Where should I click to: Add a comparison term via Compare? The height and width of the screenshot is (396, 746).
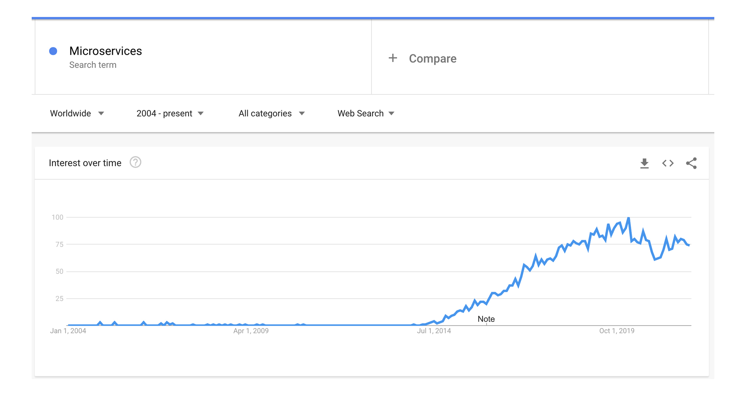(x=432, y=58)
